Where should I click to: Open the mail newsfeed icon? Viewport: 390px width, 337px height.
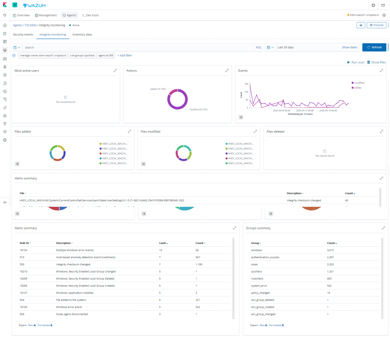point(383,5)
